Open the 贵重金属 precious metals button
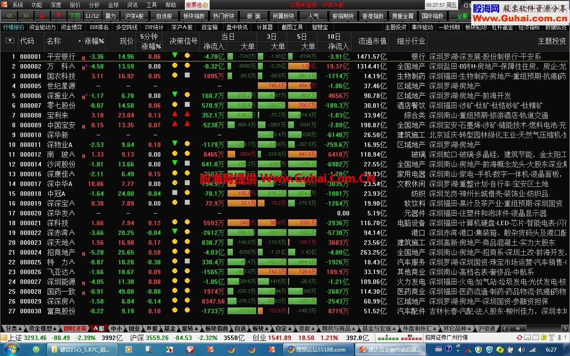This screenshot has width=570, height=356. 403,16
